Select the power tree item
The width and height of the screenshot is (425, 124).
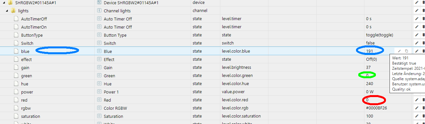tap(27, 92)
